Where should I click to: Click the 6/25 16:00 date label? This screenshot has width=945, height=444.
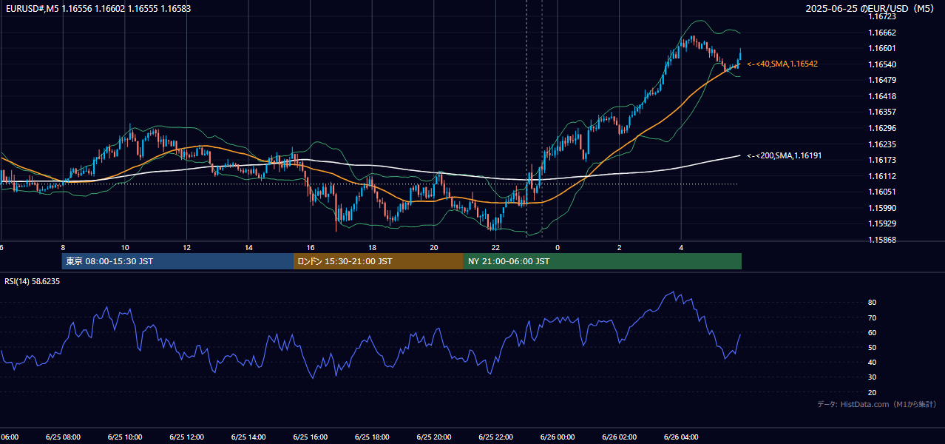tap(311, 437)
